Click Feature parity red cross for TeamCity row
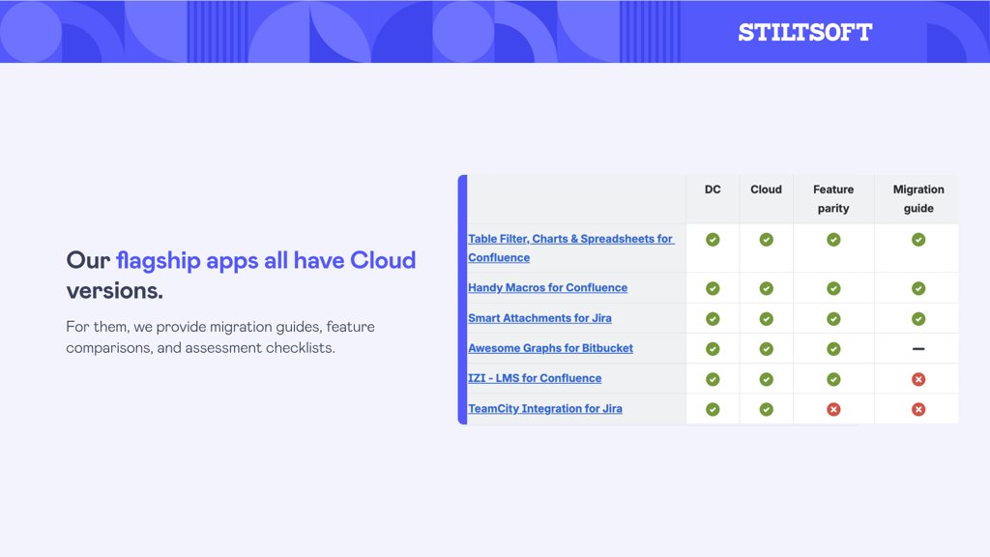This screenshot has height=557, width=990. [x=833, y=409]
